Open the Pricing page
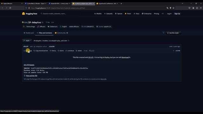203x114 pixels. 156,14
